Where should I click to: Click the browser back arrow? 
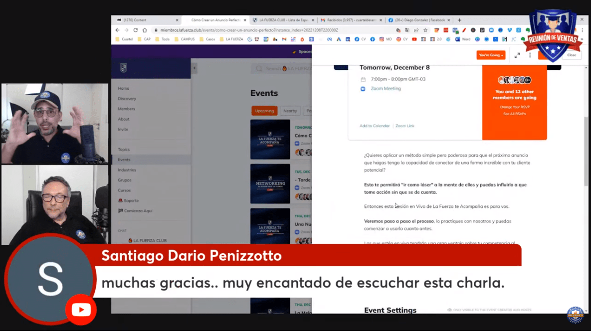coord(118,30)
